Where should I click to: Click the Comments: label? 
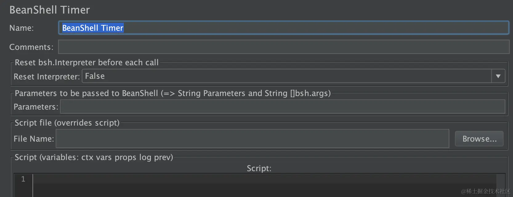(31, 47)
